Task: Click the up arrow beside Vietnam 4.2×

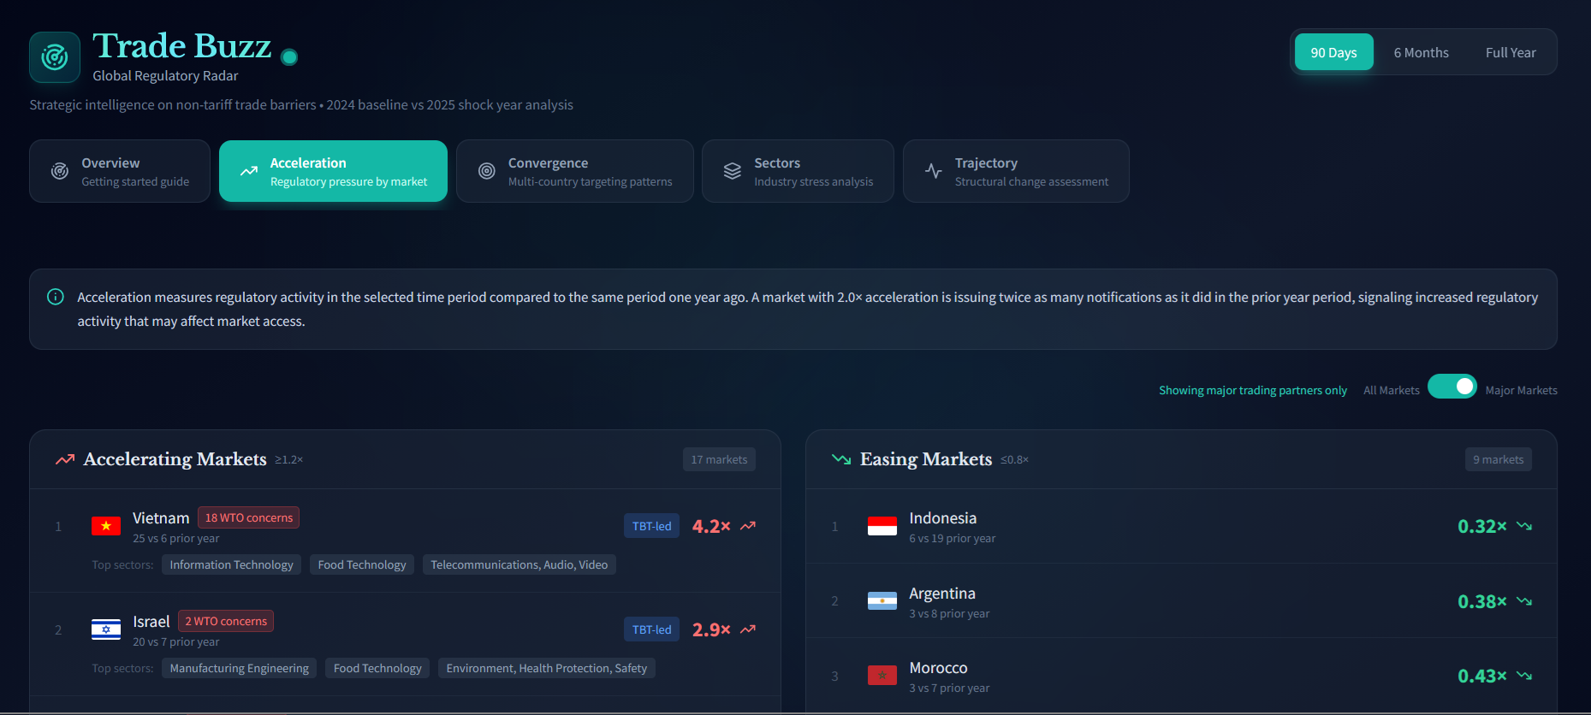Action: click(748, 526)
